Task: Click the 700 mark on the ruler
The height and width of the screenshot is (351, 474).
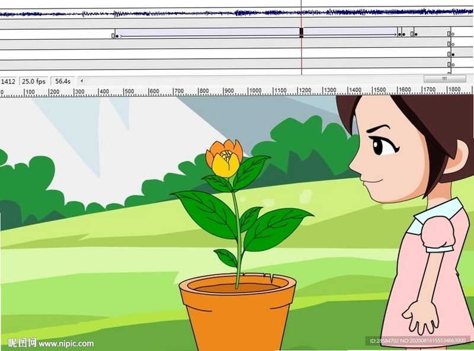Action: [x=179, y=91]
